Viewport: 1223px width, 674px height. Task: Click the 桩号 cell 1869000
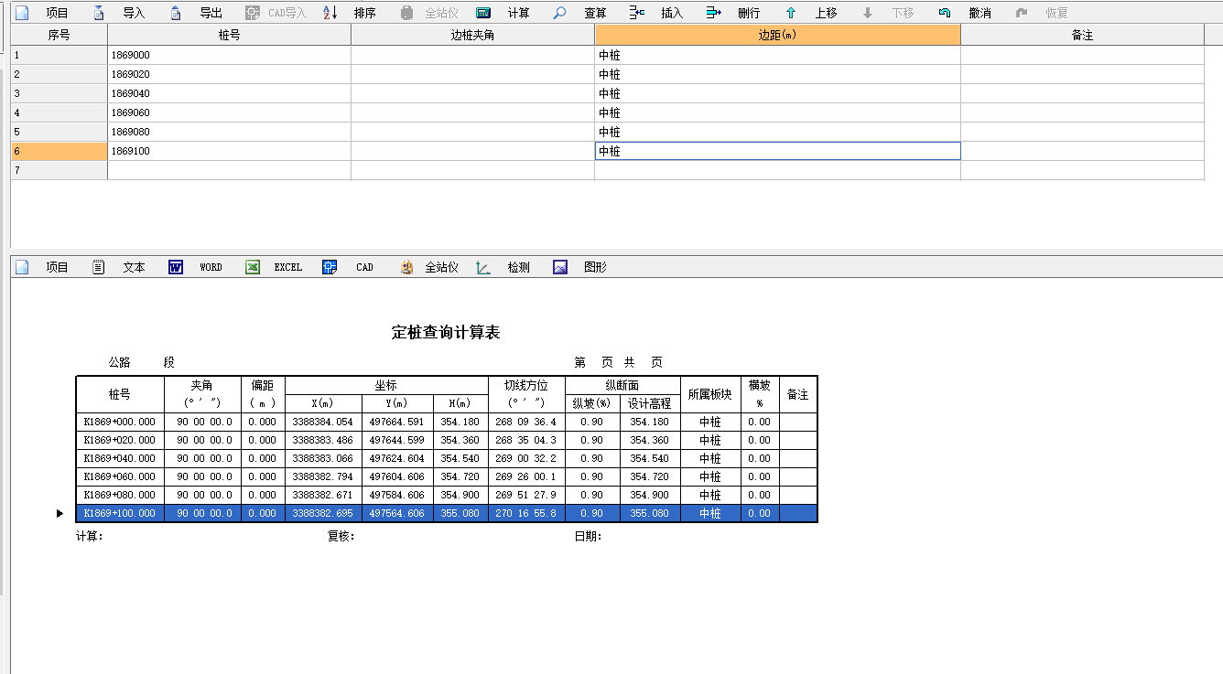[x=229, y=55]
